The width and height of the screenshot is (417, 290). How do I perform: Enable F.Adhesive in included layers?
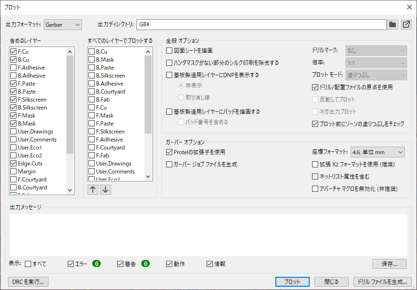[x=13, y=68]
